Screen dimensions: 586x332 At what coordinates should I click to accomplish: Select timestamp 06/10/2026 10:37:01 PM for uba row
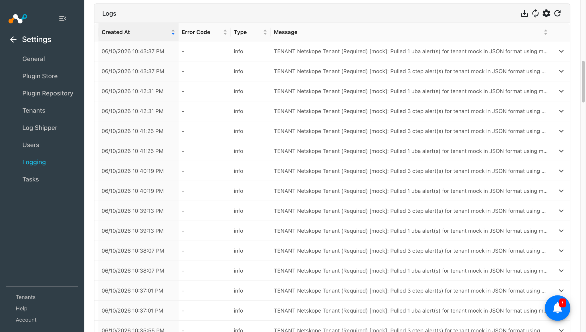coord(132,311)
